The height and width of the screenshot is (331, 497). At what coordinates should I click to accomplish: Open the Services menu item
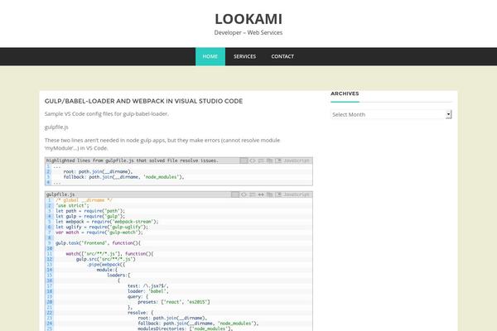click(244, 56)
